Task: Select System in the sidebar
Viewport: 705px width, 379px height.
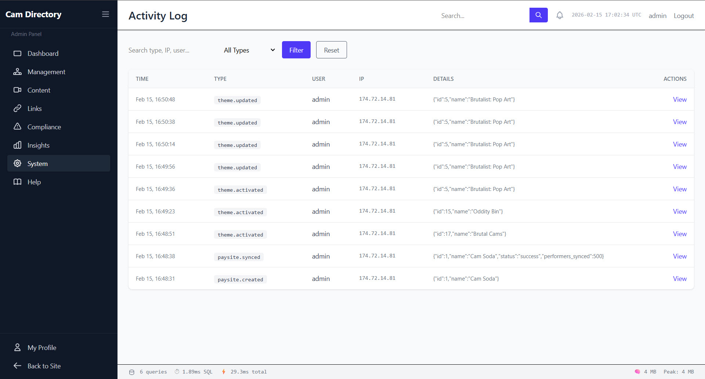Action: point(37,163)
